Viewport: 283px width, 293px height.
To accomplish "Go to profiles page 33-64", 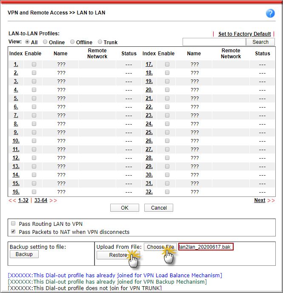I will pyautogui.click(x=41, y=200).
